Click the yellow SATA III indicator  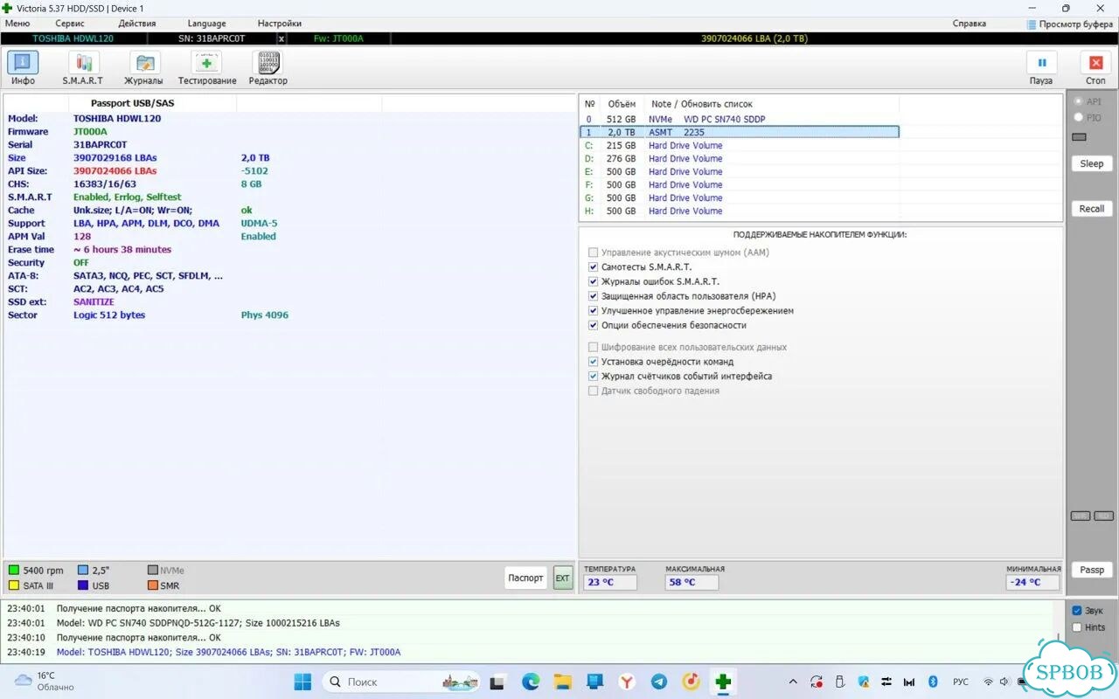(13, 585)
